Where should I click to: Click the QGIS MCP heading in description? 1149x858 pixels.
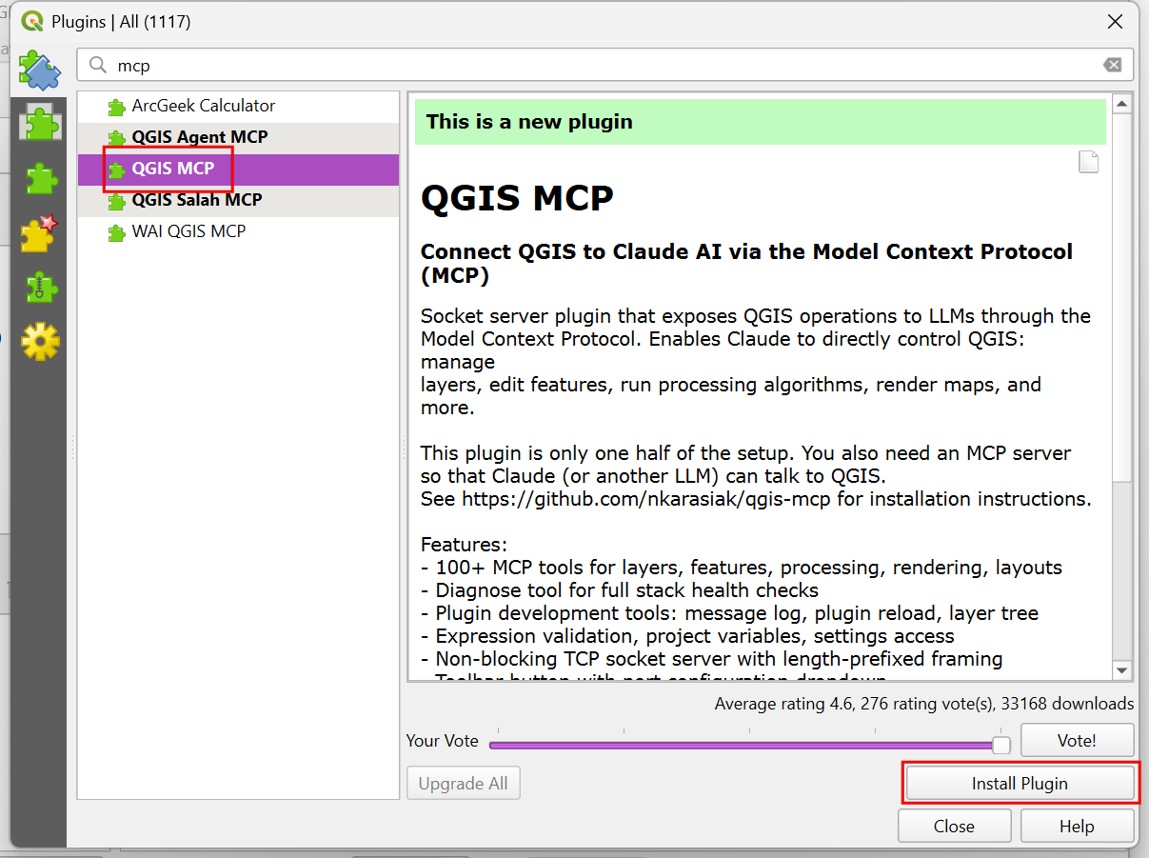pyautogui.click(x=517, y=198)
